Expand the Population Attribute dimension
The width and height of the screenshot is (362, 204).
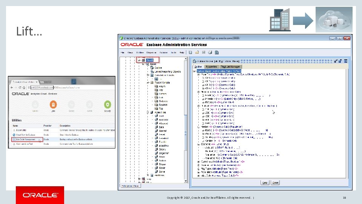pos(199,172)
